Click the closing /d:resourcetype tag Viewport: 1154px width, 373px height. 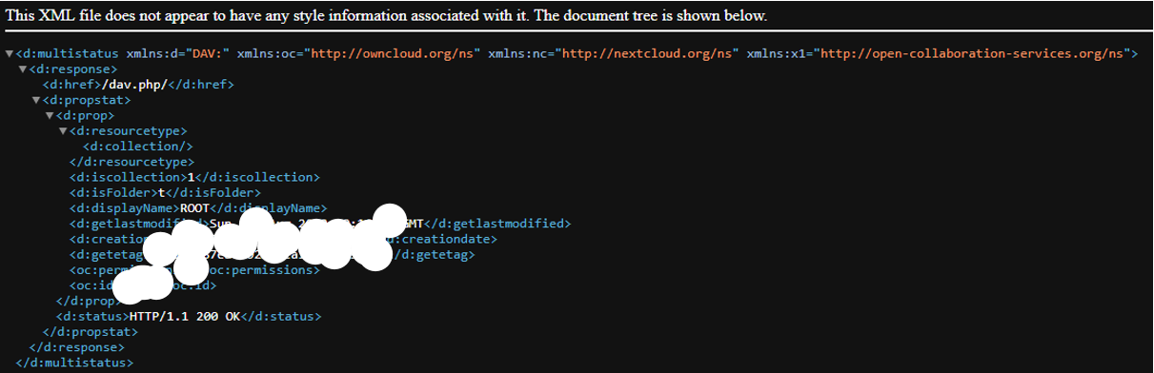tap(132, 162)
